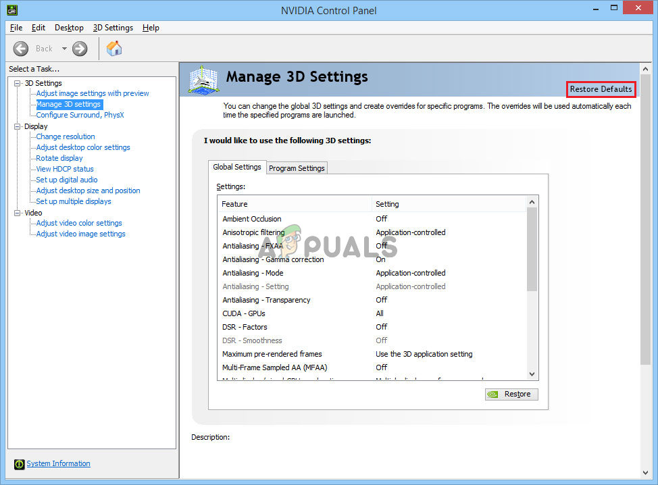Viewport: 658px width, 485px height.
Task: Click the All value for CUDA - GPUs
Action: coord(380,313)
